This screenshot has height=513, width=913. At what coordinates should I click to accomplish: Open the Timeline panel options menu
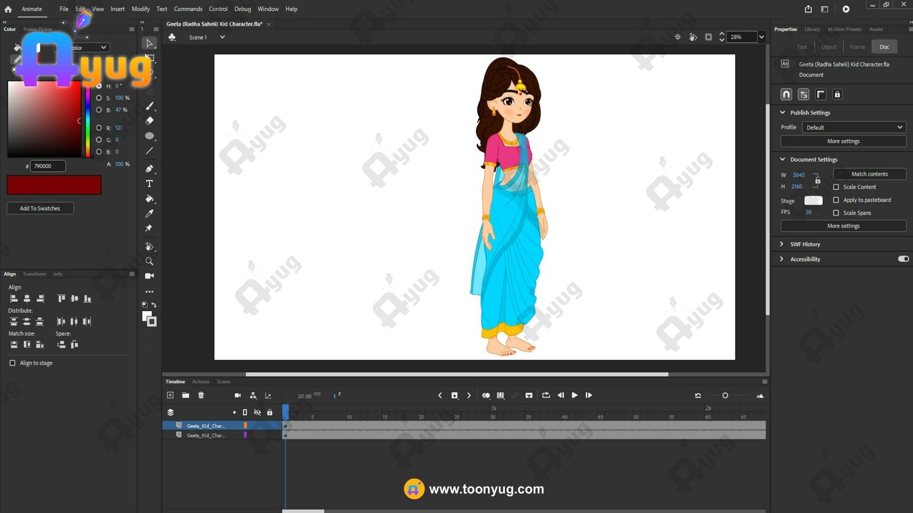click(765, 381)
